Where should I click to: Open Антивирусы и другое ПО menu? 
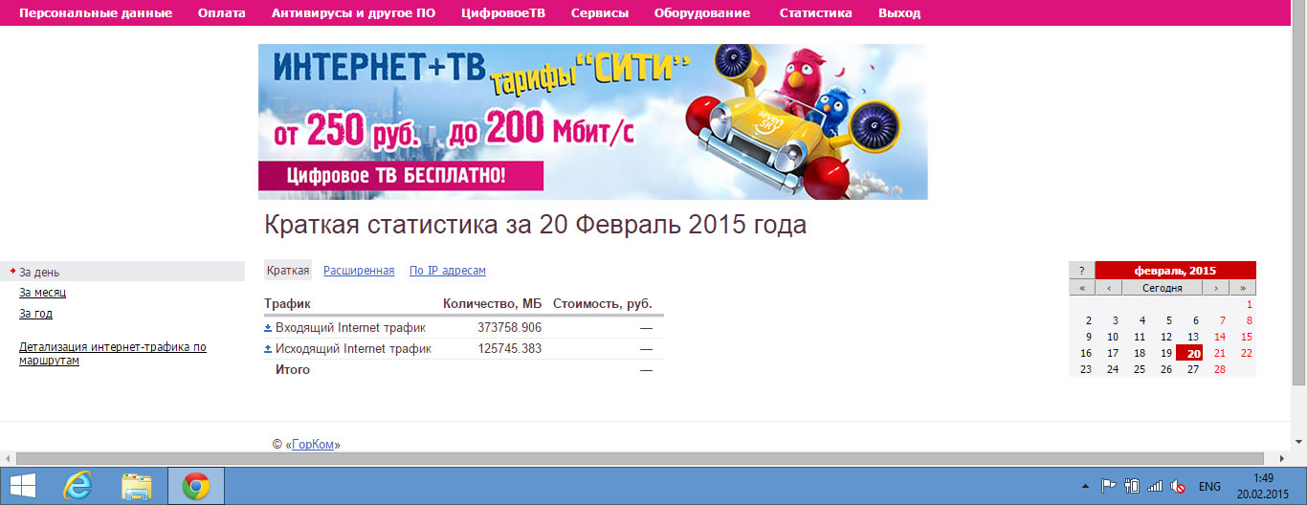[x=353, y=13]
